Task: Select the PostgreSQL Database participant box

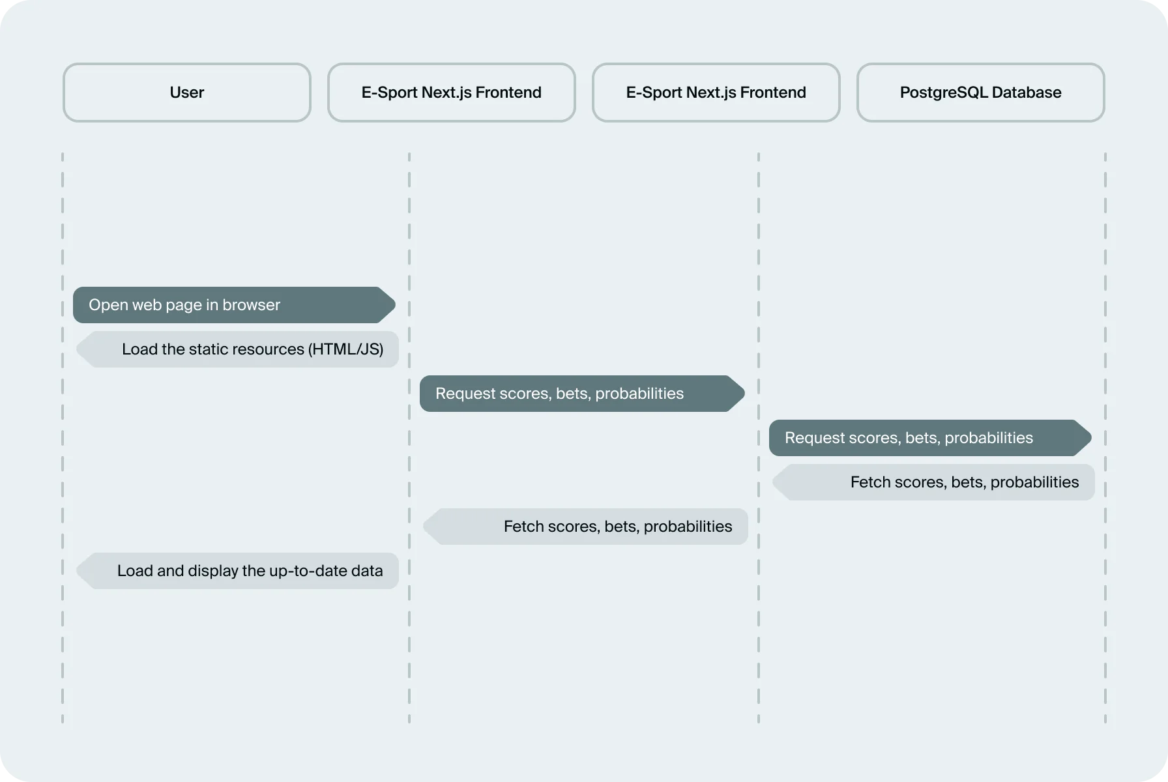Action: click(x=981, y=93)
